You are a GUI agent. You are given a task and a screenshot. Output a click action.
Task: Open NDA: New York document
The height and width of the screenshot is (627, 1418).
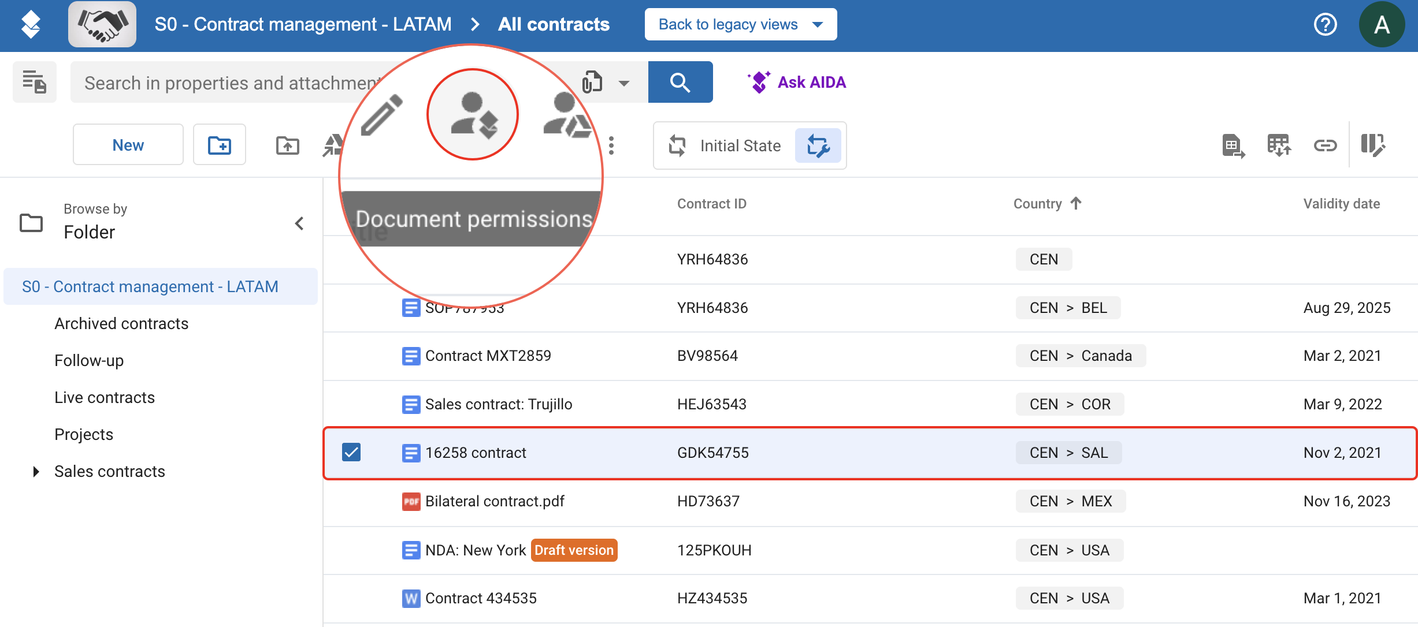point(476,550)
